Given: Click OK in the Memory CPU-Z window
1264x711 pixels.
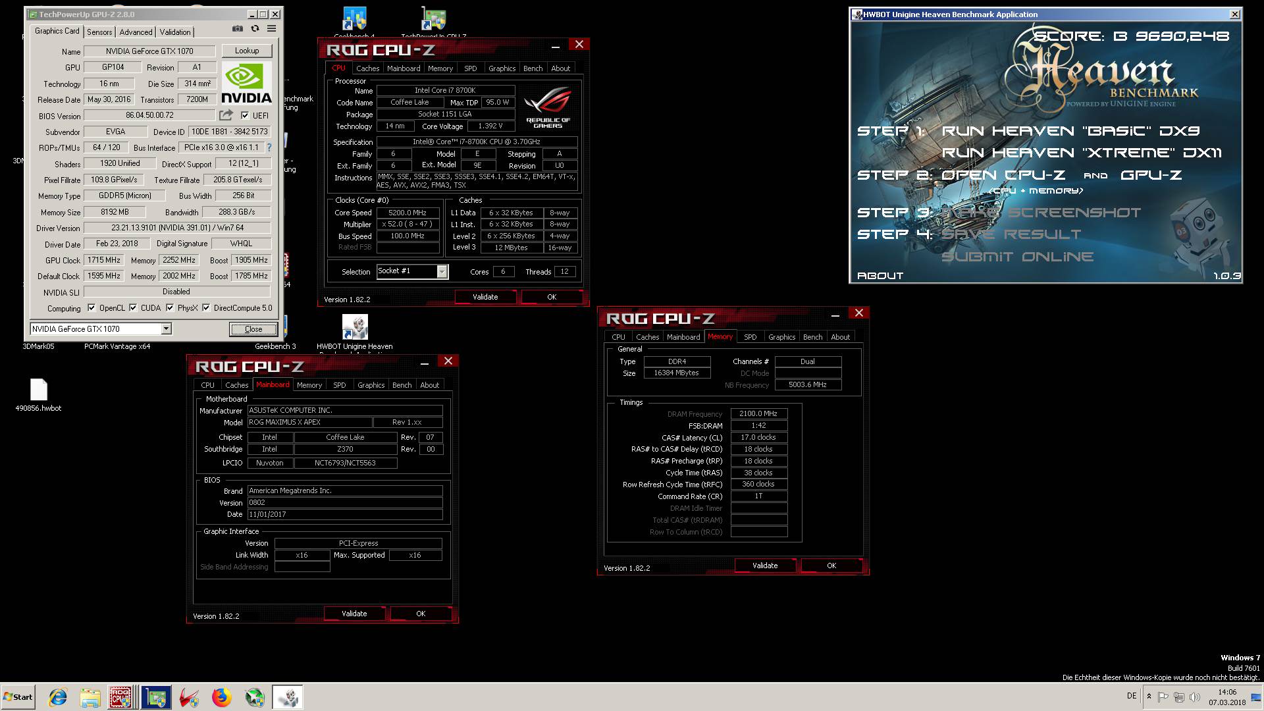Looking at the screenshot, I should point(831,566).
